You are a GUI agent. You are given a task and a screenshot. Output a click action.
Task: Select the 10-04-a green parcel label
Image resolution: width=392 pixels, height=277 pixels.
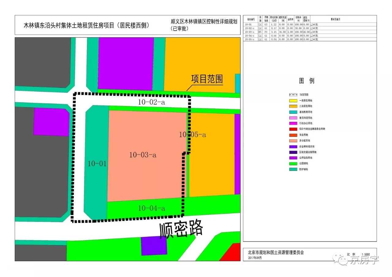click(x=151, y=208)
